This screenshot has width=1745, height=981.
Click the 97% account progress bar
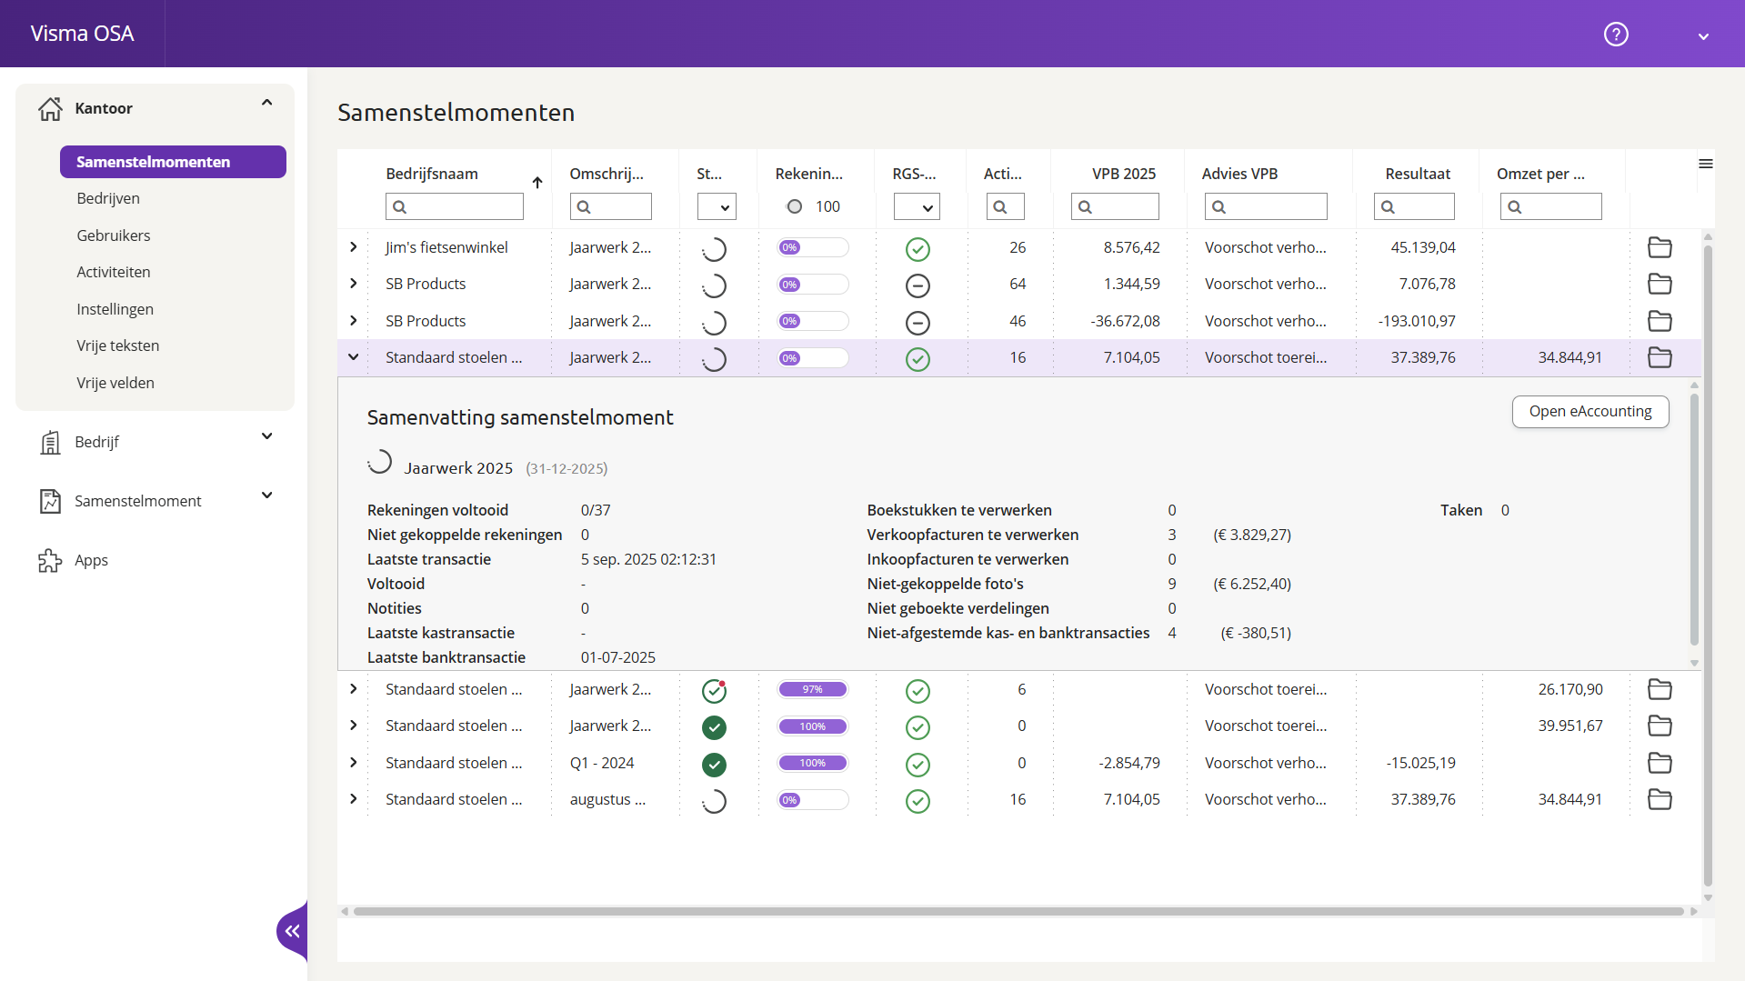(812, 690)
